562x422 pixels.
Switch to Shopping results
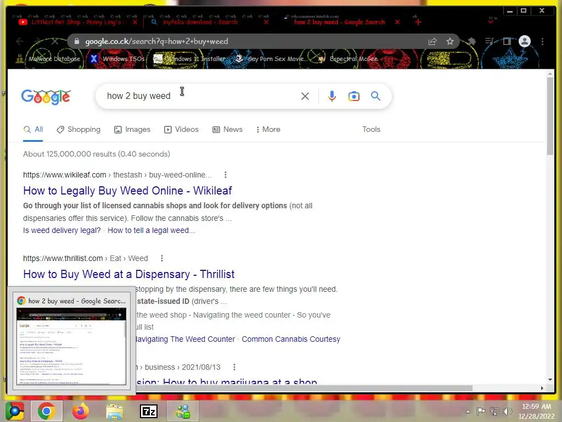(x=78, y=130)
